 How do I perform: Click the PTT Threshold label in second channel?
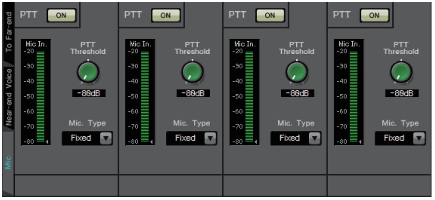(192, 48)
